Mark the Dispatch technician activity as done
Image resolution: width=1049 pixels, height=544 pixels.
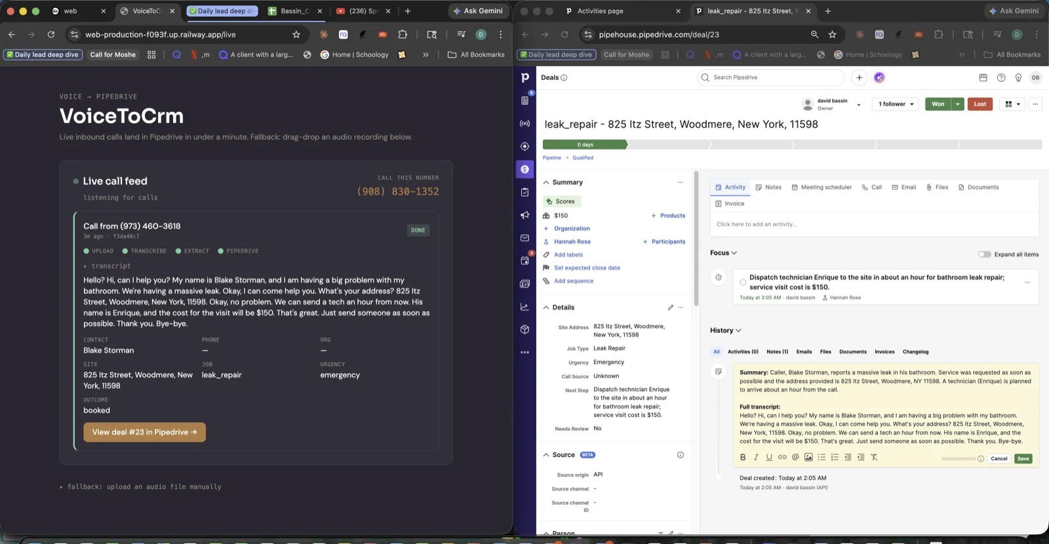pos(743,283)
